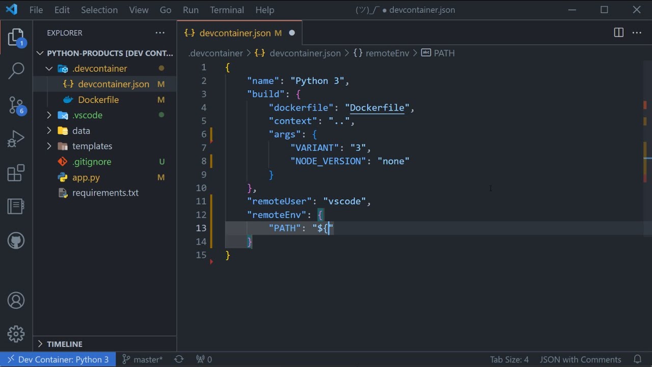Open the Run menu
Viewport: 652px width, 367px height.
(x=191, y=10)
